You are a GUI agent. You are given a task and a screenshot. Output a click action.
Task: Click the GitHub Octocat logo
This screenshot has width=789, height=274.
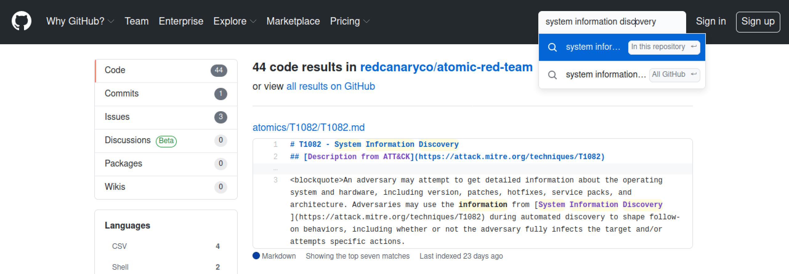[x=21, y=21]
